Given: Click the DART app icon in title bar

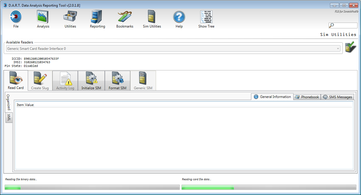Looking at the screenshot, I should (5, 5).
